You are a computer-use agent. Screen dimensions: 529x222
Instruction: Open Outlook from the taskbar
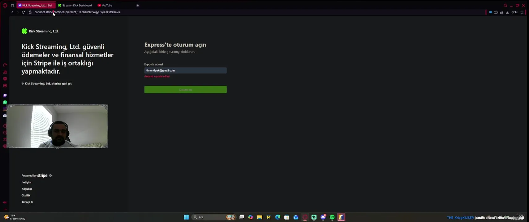tap(296, 217)
